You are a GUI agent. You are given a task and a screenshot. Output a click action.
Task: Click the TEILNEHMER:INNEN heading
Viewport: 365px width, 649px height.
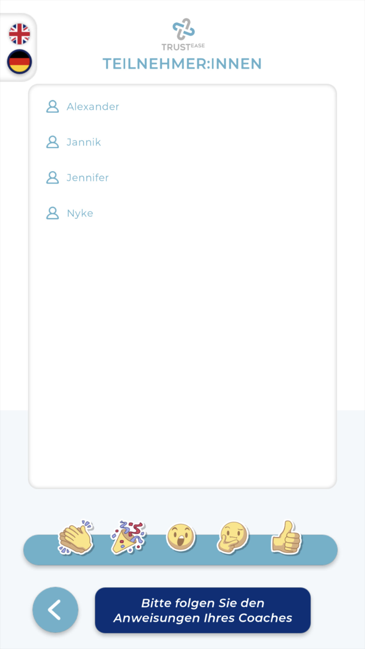click(x=182, y=64)
